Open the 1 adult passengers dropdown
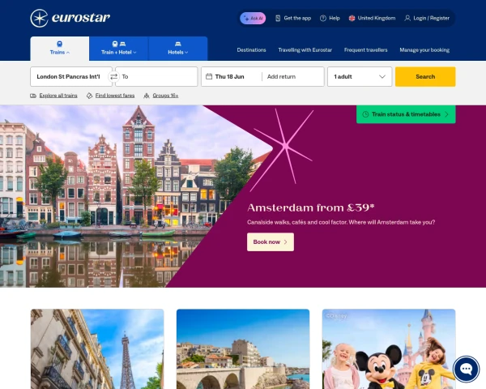The image size is (486, 389). 360,77
